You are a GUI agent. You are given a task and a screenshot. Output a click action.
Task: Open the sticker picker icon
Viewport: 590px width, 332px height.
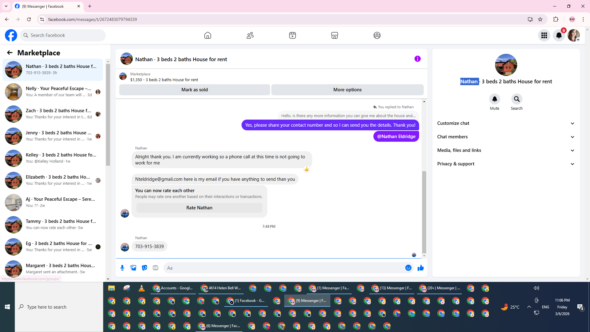coord(144,268)
